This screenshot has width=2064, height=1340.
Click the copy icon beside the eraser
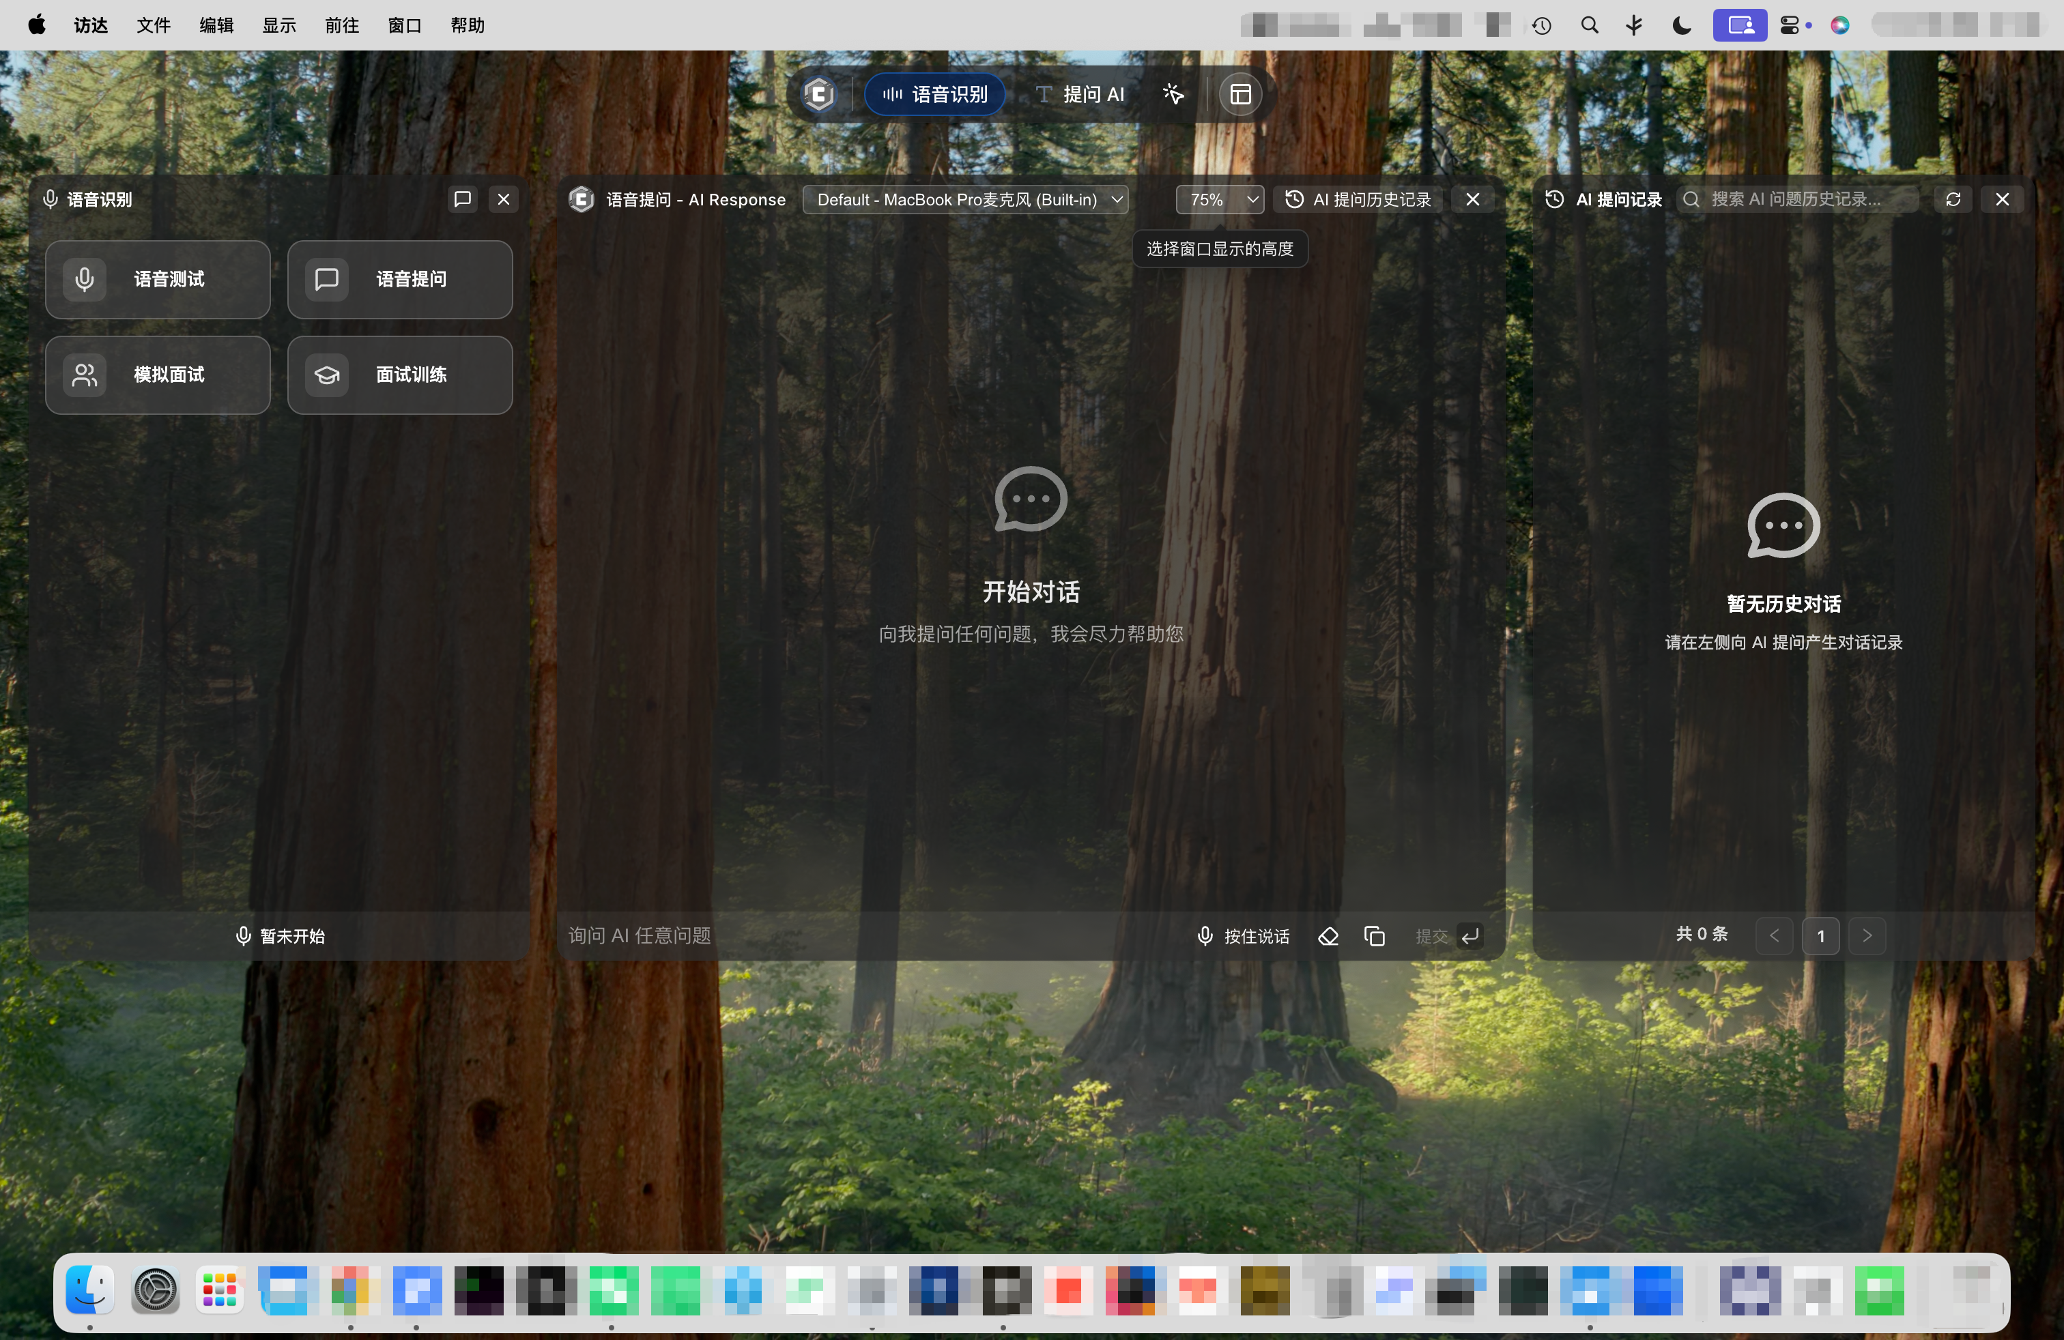1374,936
